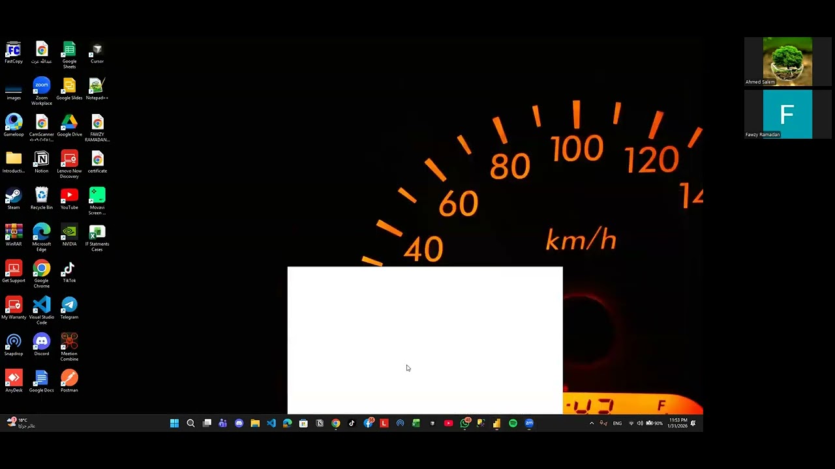This screenshot has width=835, height=469.
Task: Select the Google Drive desktop icon
Action: pyautogui.click(x=69, y=126)
